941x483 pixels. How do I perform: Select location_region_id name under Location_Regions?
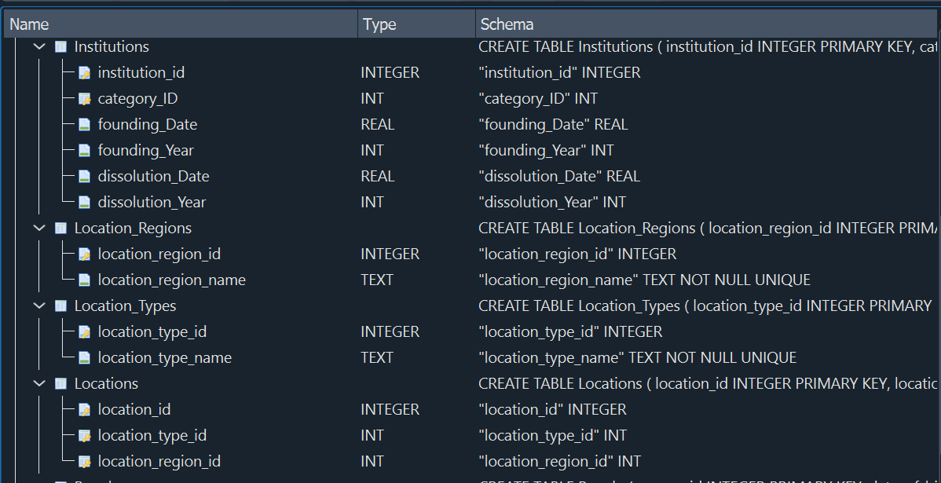point(159,254)
